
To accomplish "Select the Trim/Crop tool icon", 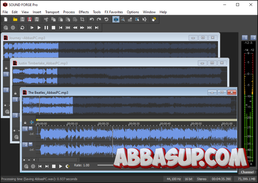I will click(x=82, y=19).
